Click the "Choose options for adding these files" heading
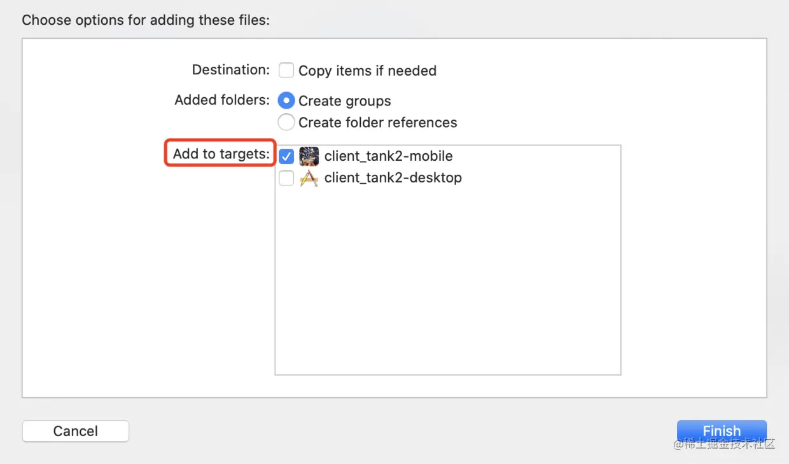The width and height of the screenshot is (789, 464). coord(146,20)
